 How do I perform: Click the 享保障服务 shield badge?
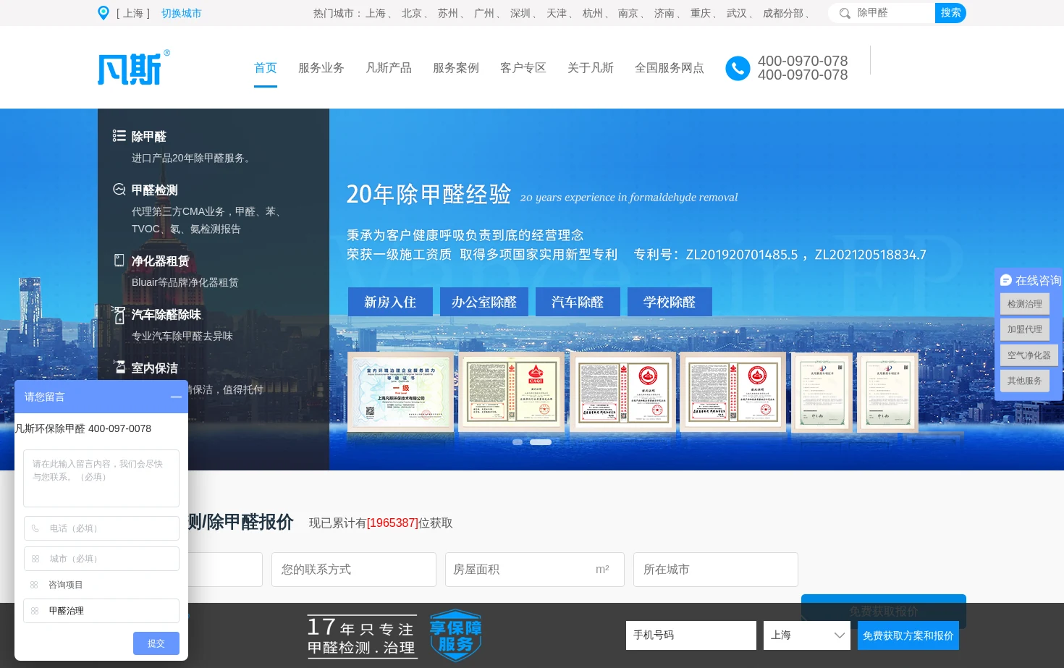pos(456,635)
